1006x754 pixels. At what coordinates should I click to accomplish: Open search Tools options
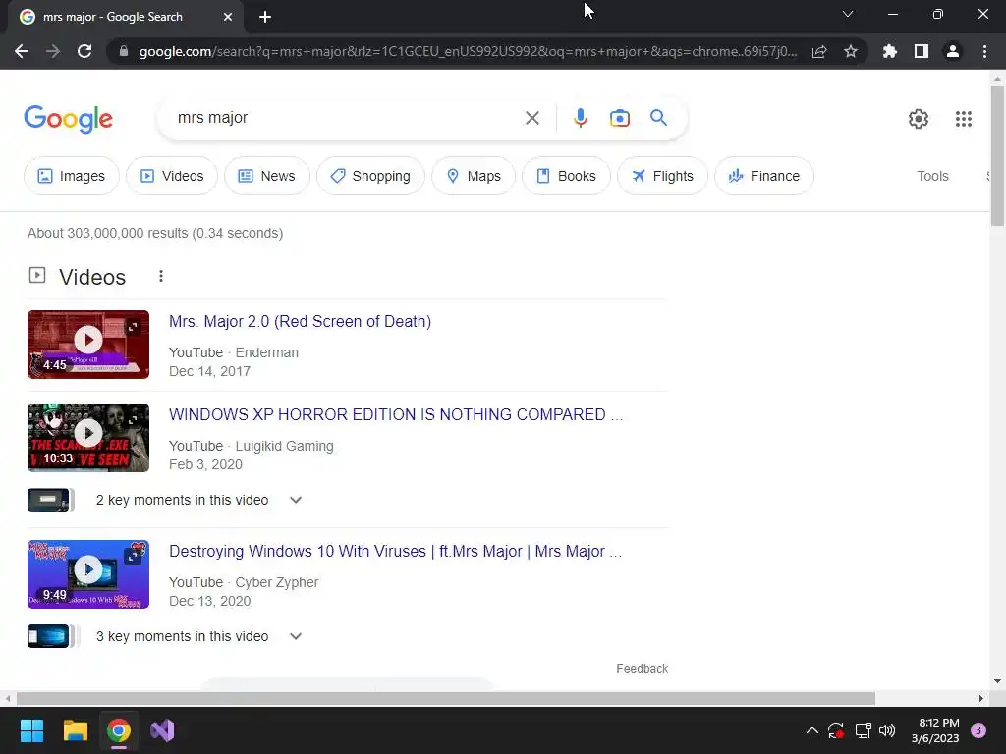pyautogui.click(x=932, y=176)
